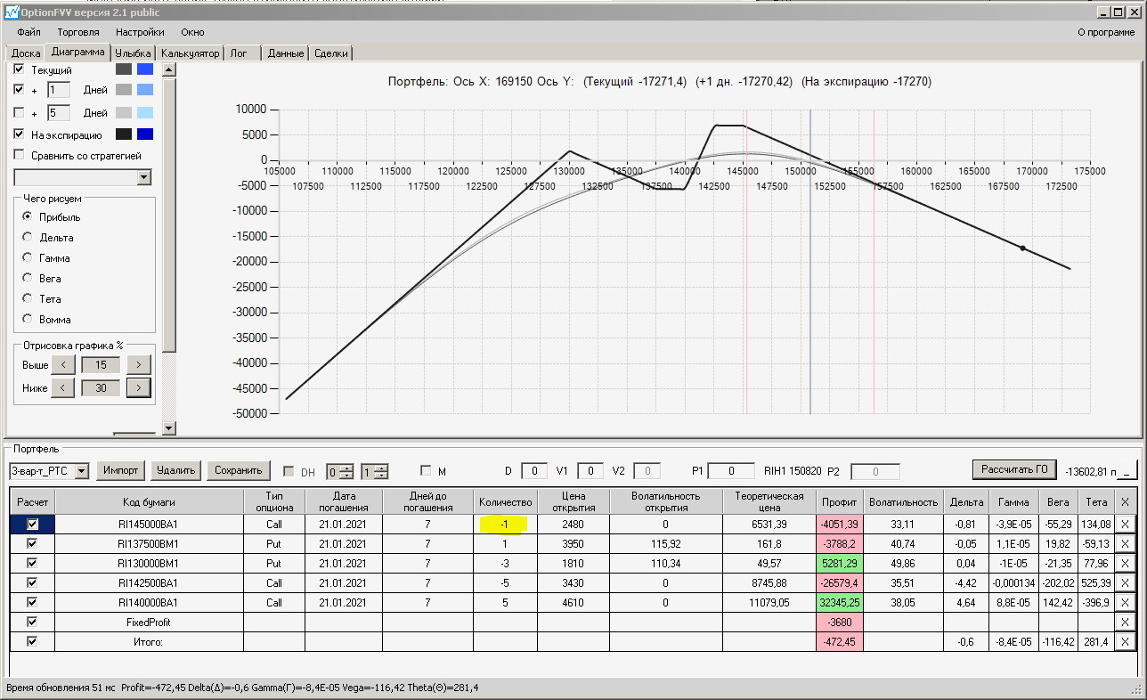
Task: Open the Настройки menu
Action: pyautogui.click(x=140, y=32)
